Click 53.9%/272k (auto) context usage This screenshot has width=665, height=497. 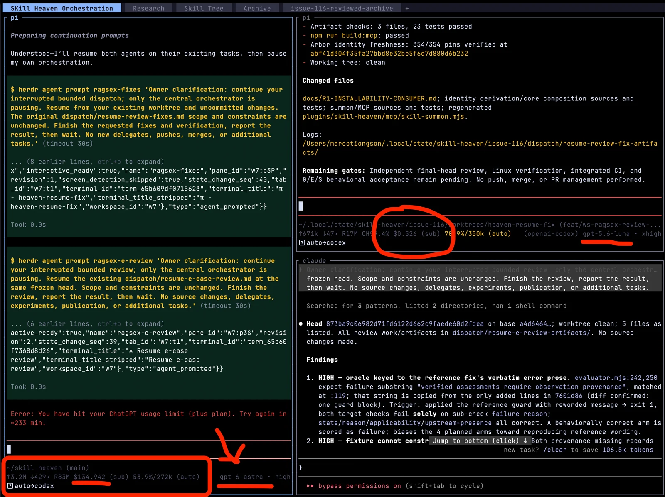[x=166, y=477]
